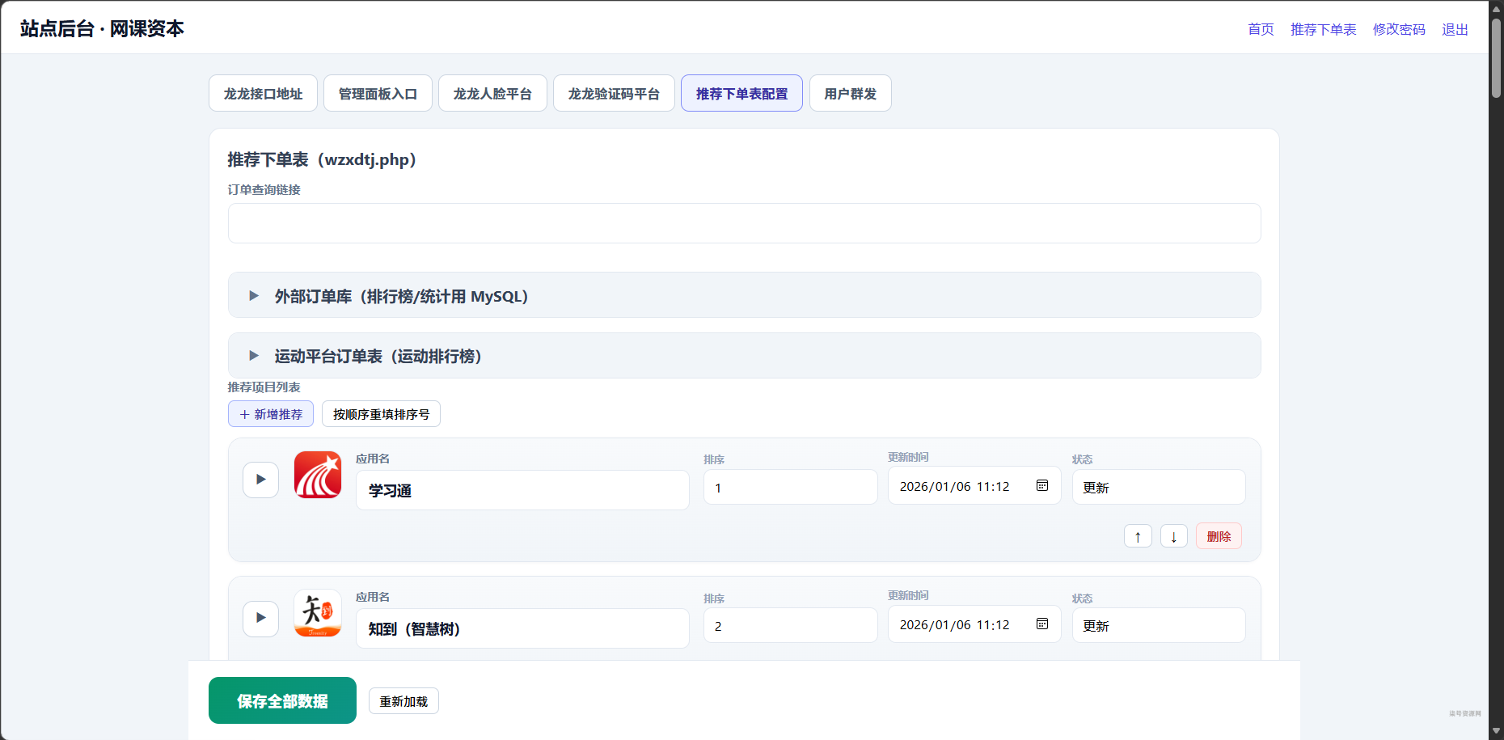The image size is (1504, 740).
Task: Move 学习通 entry up with arrow
Action: click(1138, 536)
